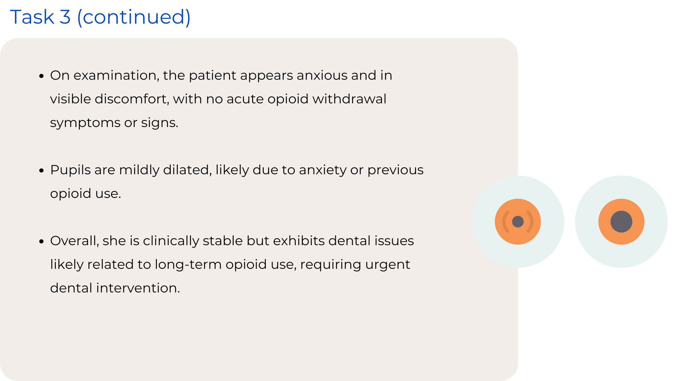Click the second bullet point marker

click(x=42, y=170)
